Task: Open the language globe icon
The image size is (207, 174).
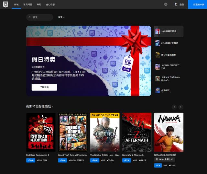Action: [166, 5]
